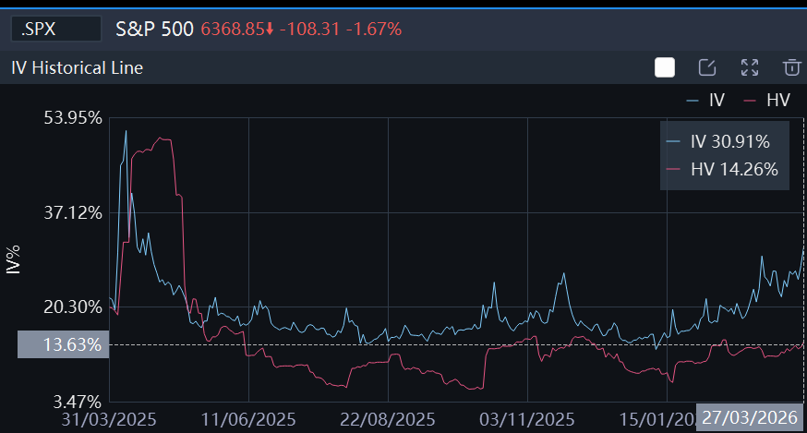Click the IV 30.91% tooltip value
The width and height of the screenshot is (807, 433).
click(729, 141)
